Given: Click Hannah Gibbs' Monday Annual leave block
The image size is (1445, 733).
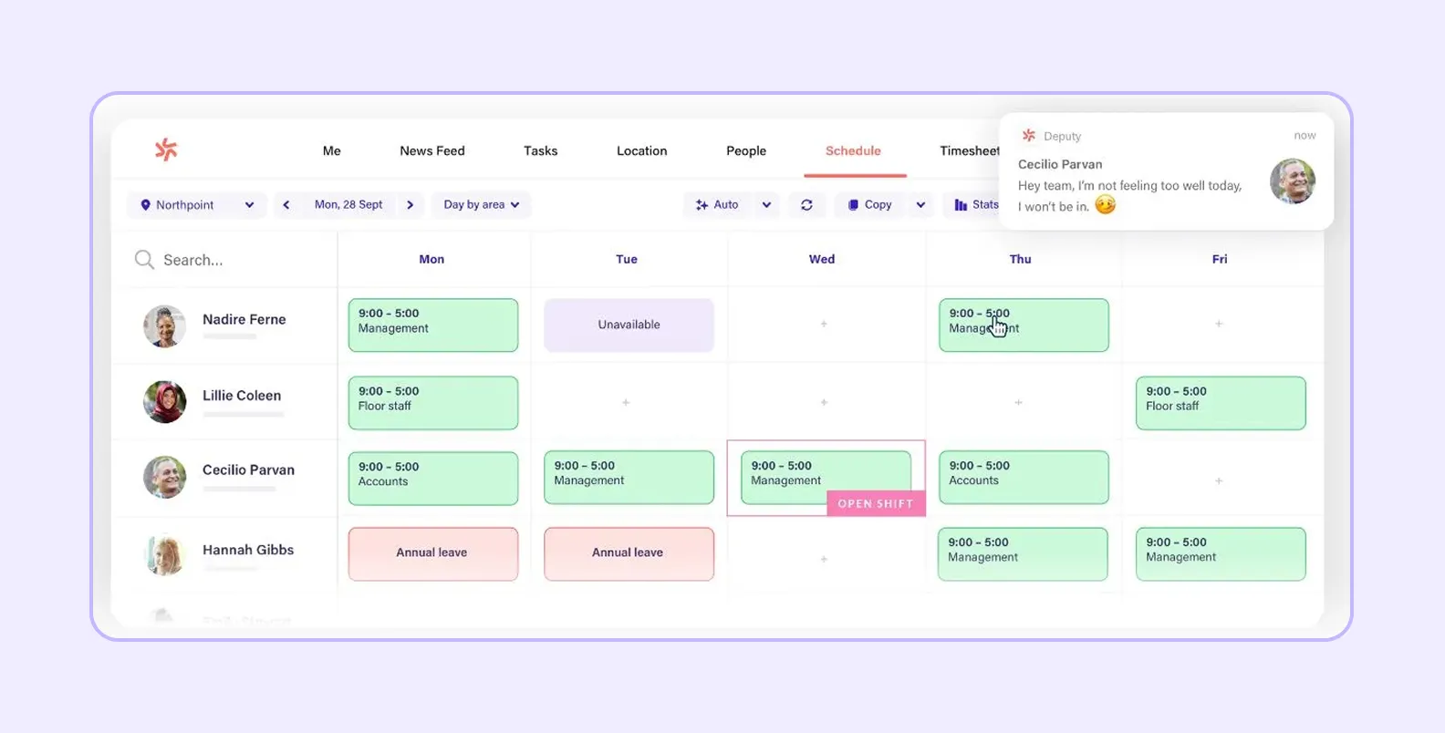Looking at the screenshot, I should (433, 554).
